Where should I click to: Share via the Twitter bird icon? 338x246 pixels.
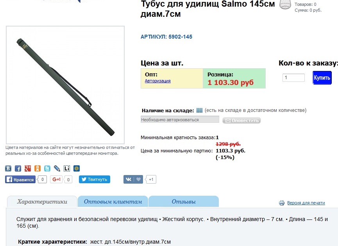[47, 168]
